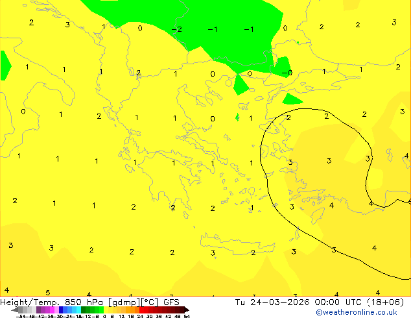The height and width of the screenshot is (318, 411).
Task: Click the "-12" label on color scale
Action: [x=88, y=317]
